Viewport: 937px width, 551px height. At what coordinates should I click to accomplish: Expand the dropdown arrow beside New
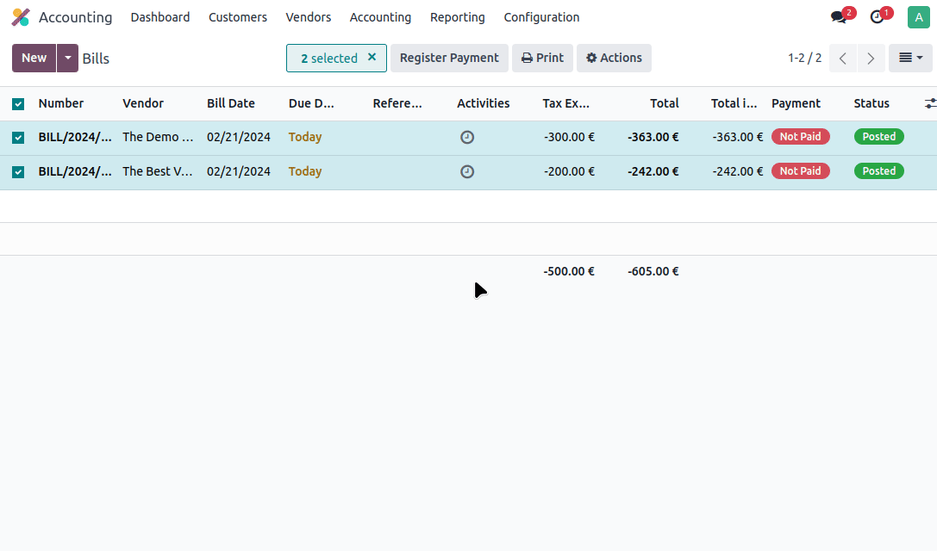coord(67,59)
